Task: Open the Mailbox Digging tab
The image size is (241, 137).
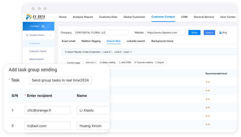Action: (x=91, y=41)
